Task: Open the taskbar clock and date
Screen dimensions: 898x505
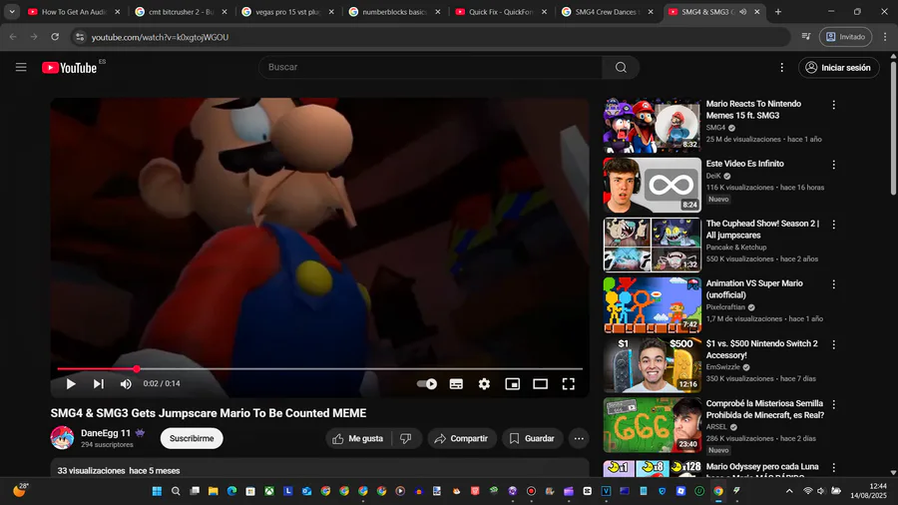Action: pos(869,491)
